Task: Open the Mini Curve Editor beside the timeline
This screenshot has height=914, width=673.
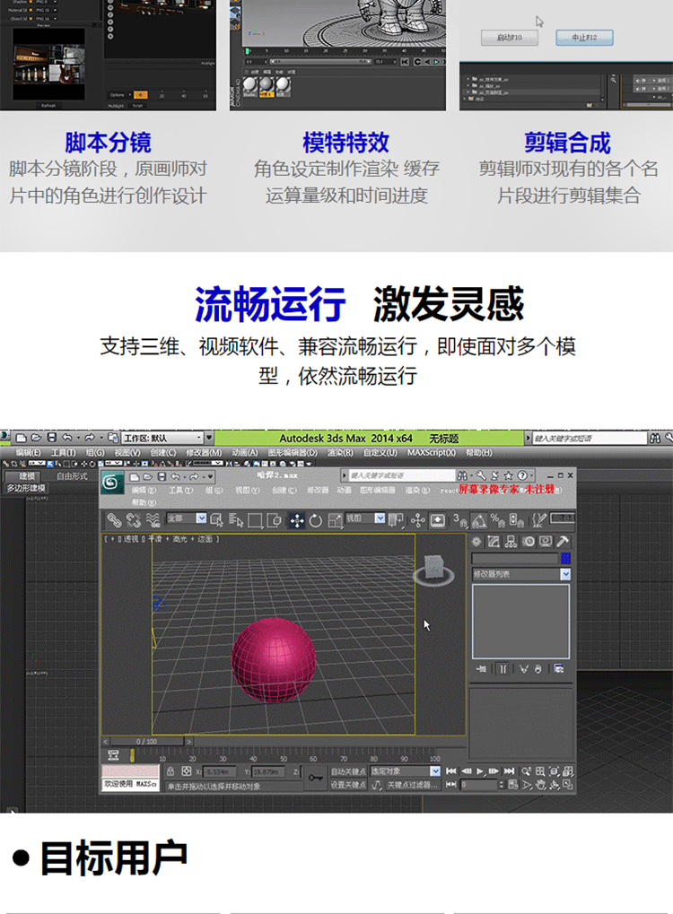Action: pyautogui.click(x=113, y=755)
